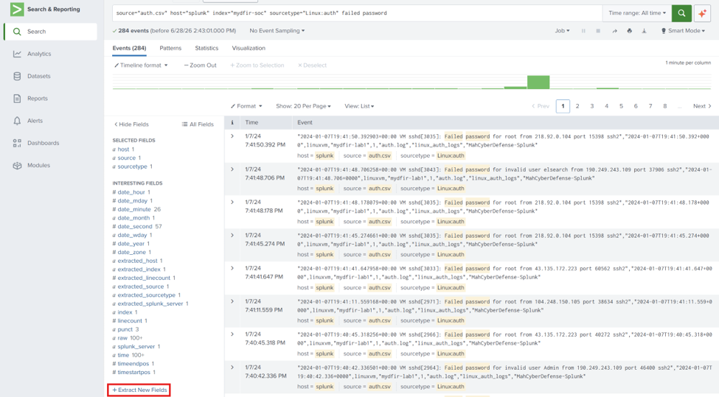
Task: Open the Format dropdown above events
Action: [x=246, y=106]
